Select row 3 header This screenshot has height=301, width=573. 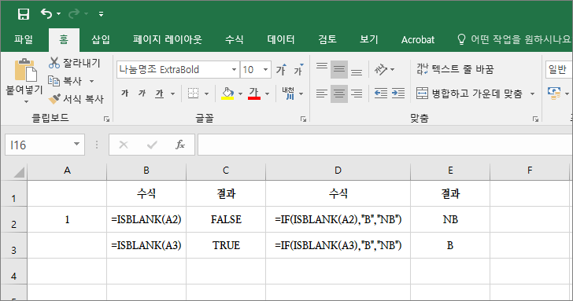pyautogui.click(x=13, y=245)
